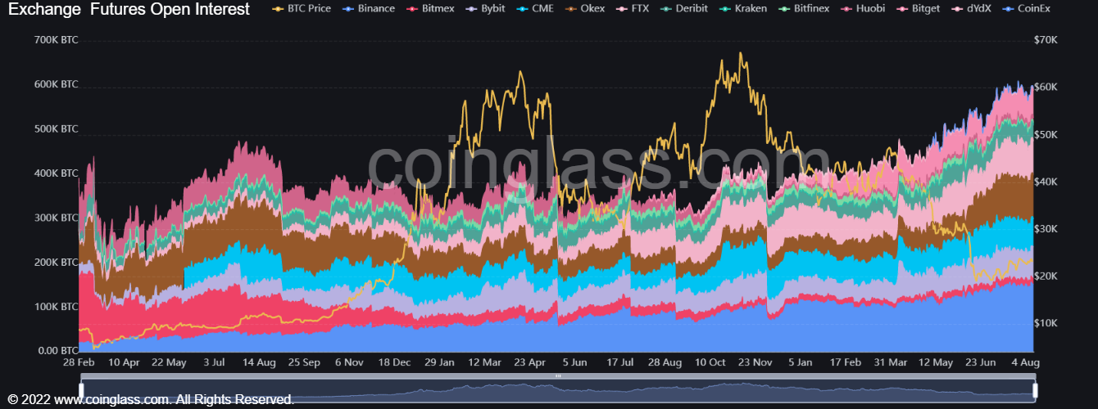The height and width of the screenshot is (409, 1098).
Task: Toggle the CME legend entry
Action: pos(535,8)
